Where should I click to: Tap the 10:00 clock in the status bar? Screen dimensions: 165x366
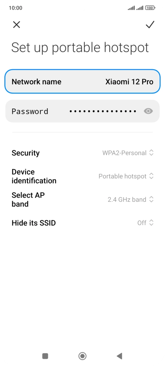[x=16, y=8]
